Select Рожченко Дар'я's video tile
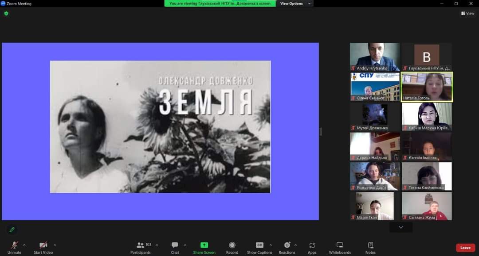479x256 pixels. [375, 176]
